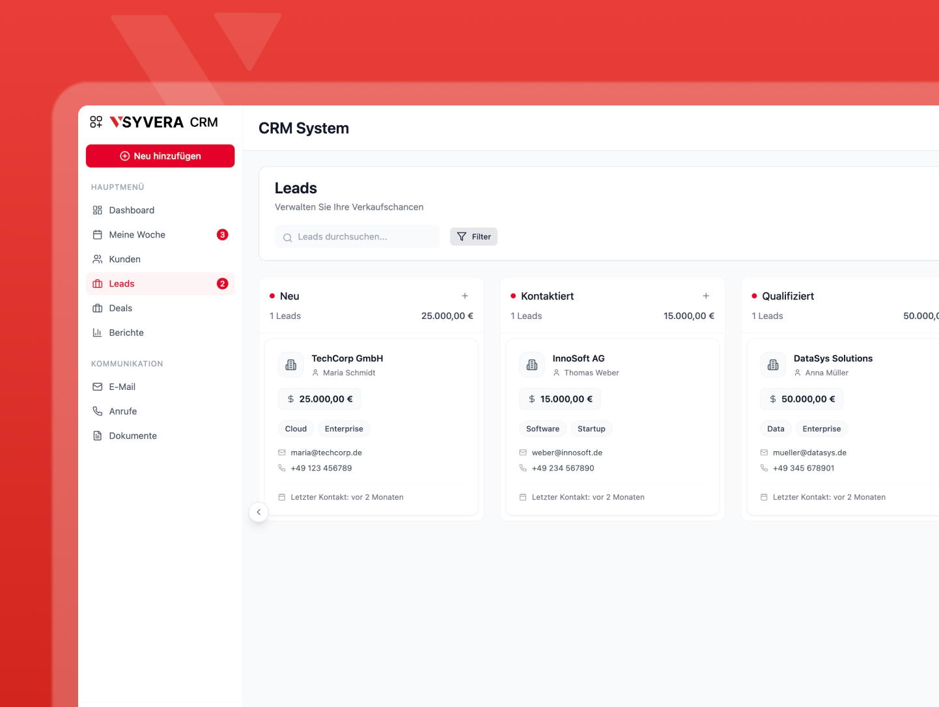Add a lead with the plus in Neu column
Image resolution: width=939 pixels, height=707 pixels.
click(x=465, y=296)
